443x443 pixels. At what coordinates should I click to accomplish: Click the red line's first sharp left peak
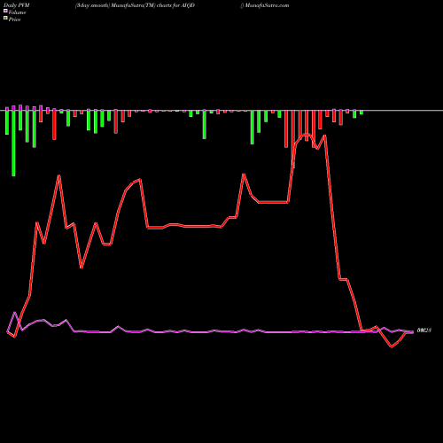[x=59, y=175]
